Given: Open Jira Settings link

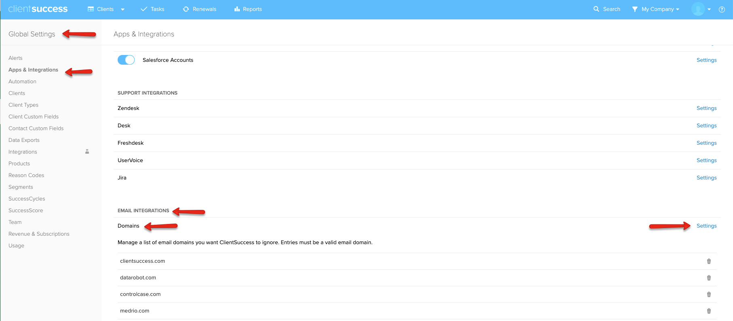Looking at the screenshot, I should click(x=706, y=177).
